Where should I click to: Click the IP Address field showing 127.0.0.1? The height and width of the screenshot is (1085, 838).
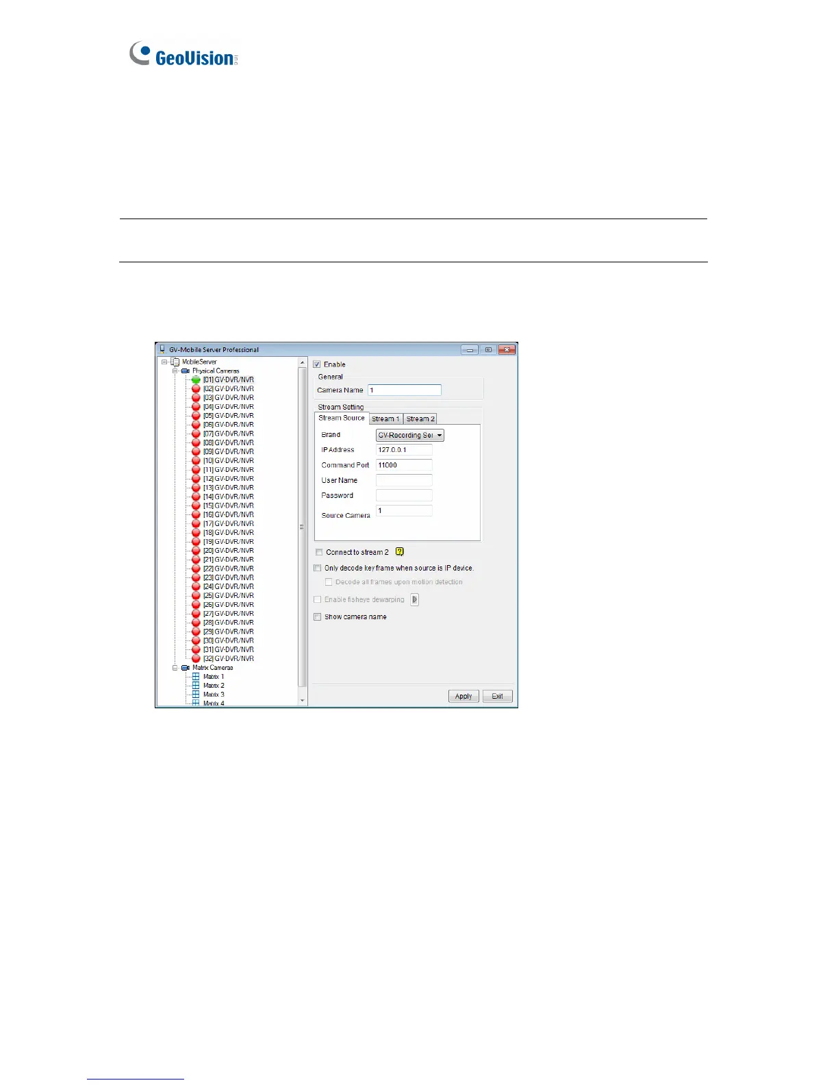tap(404, 450)
